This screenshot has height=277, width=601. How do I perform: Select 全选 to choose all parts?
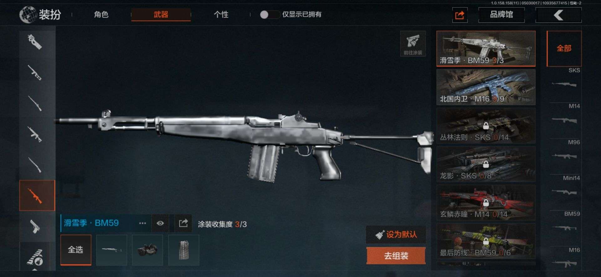[75, 250]
